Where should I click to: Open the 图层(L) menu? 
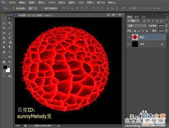42,2
